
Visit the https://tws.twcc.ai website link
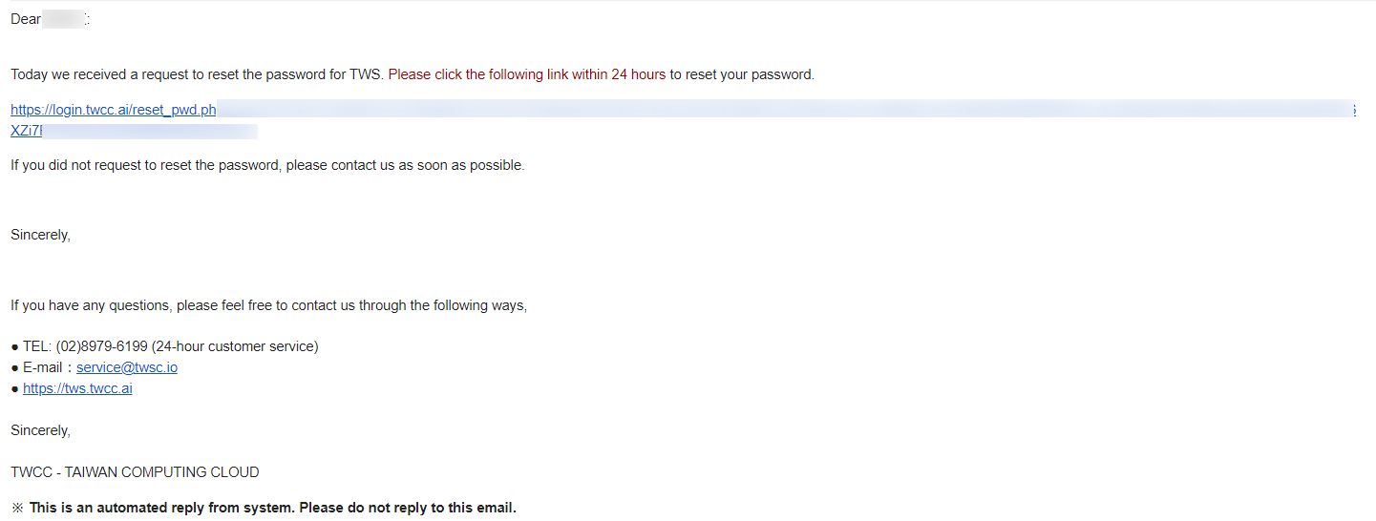pos(77,388)
